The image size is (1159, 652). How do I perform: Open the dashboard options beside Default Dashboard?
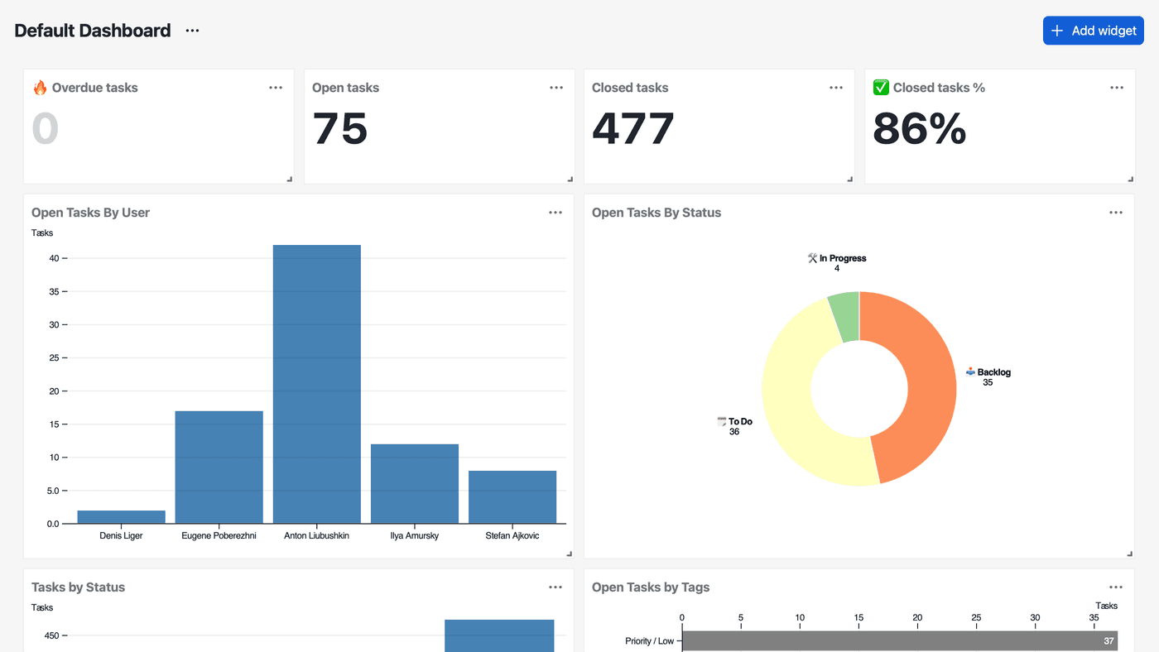point(191,30)
